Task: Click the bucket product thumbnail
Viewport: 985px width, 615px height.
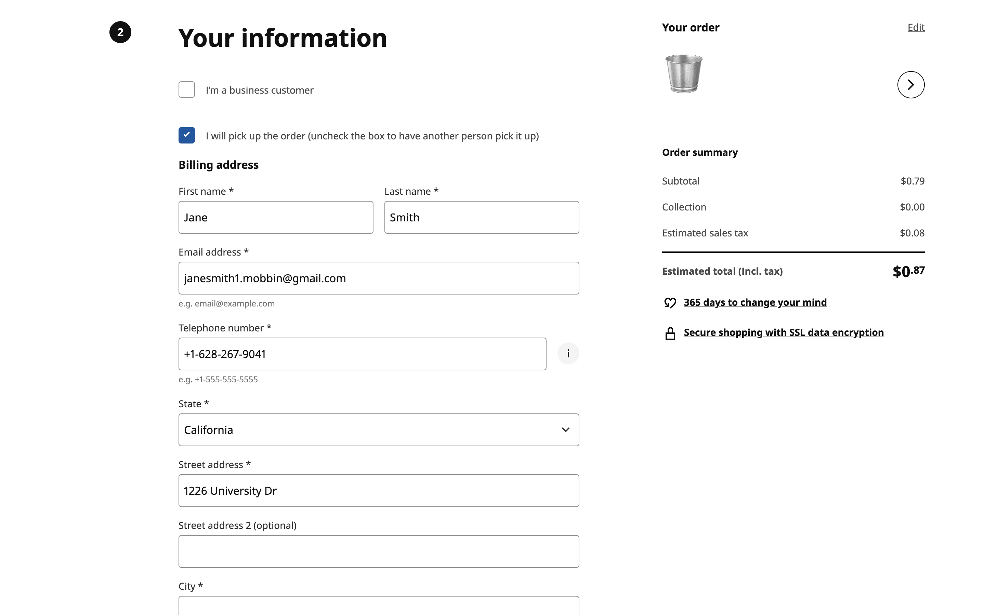Action: tap(684, 73)
